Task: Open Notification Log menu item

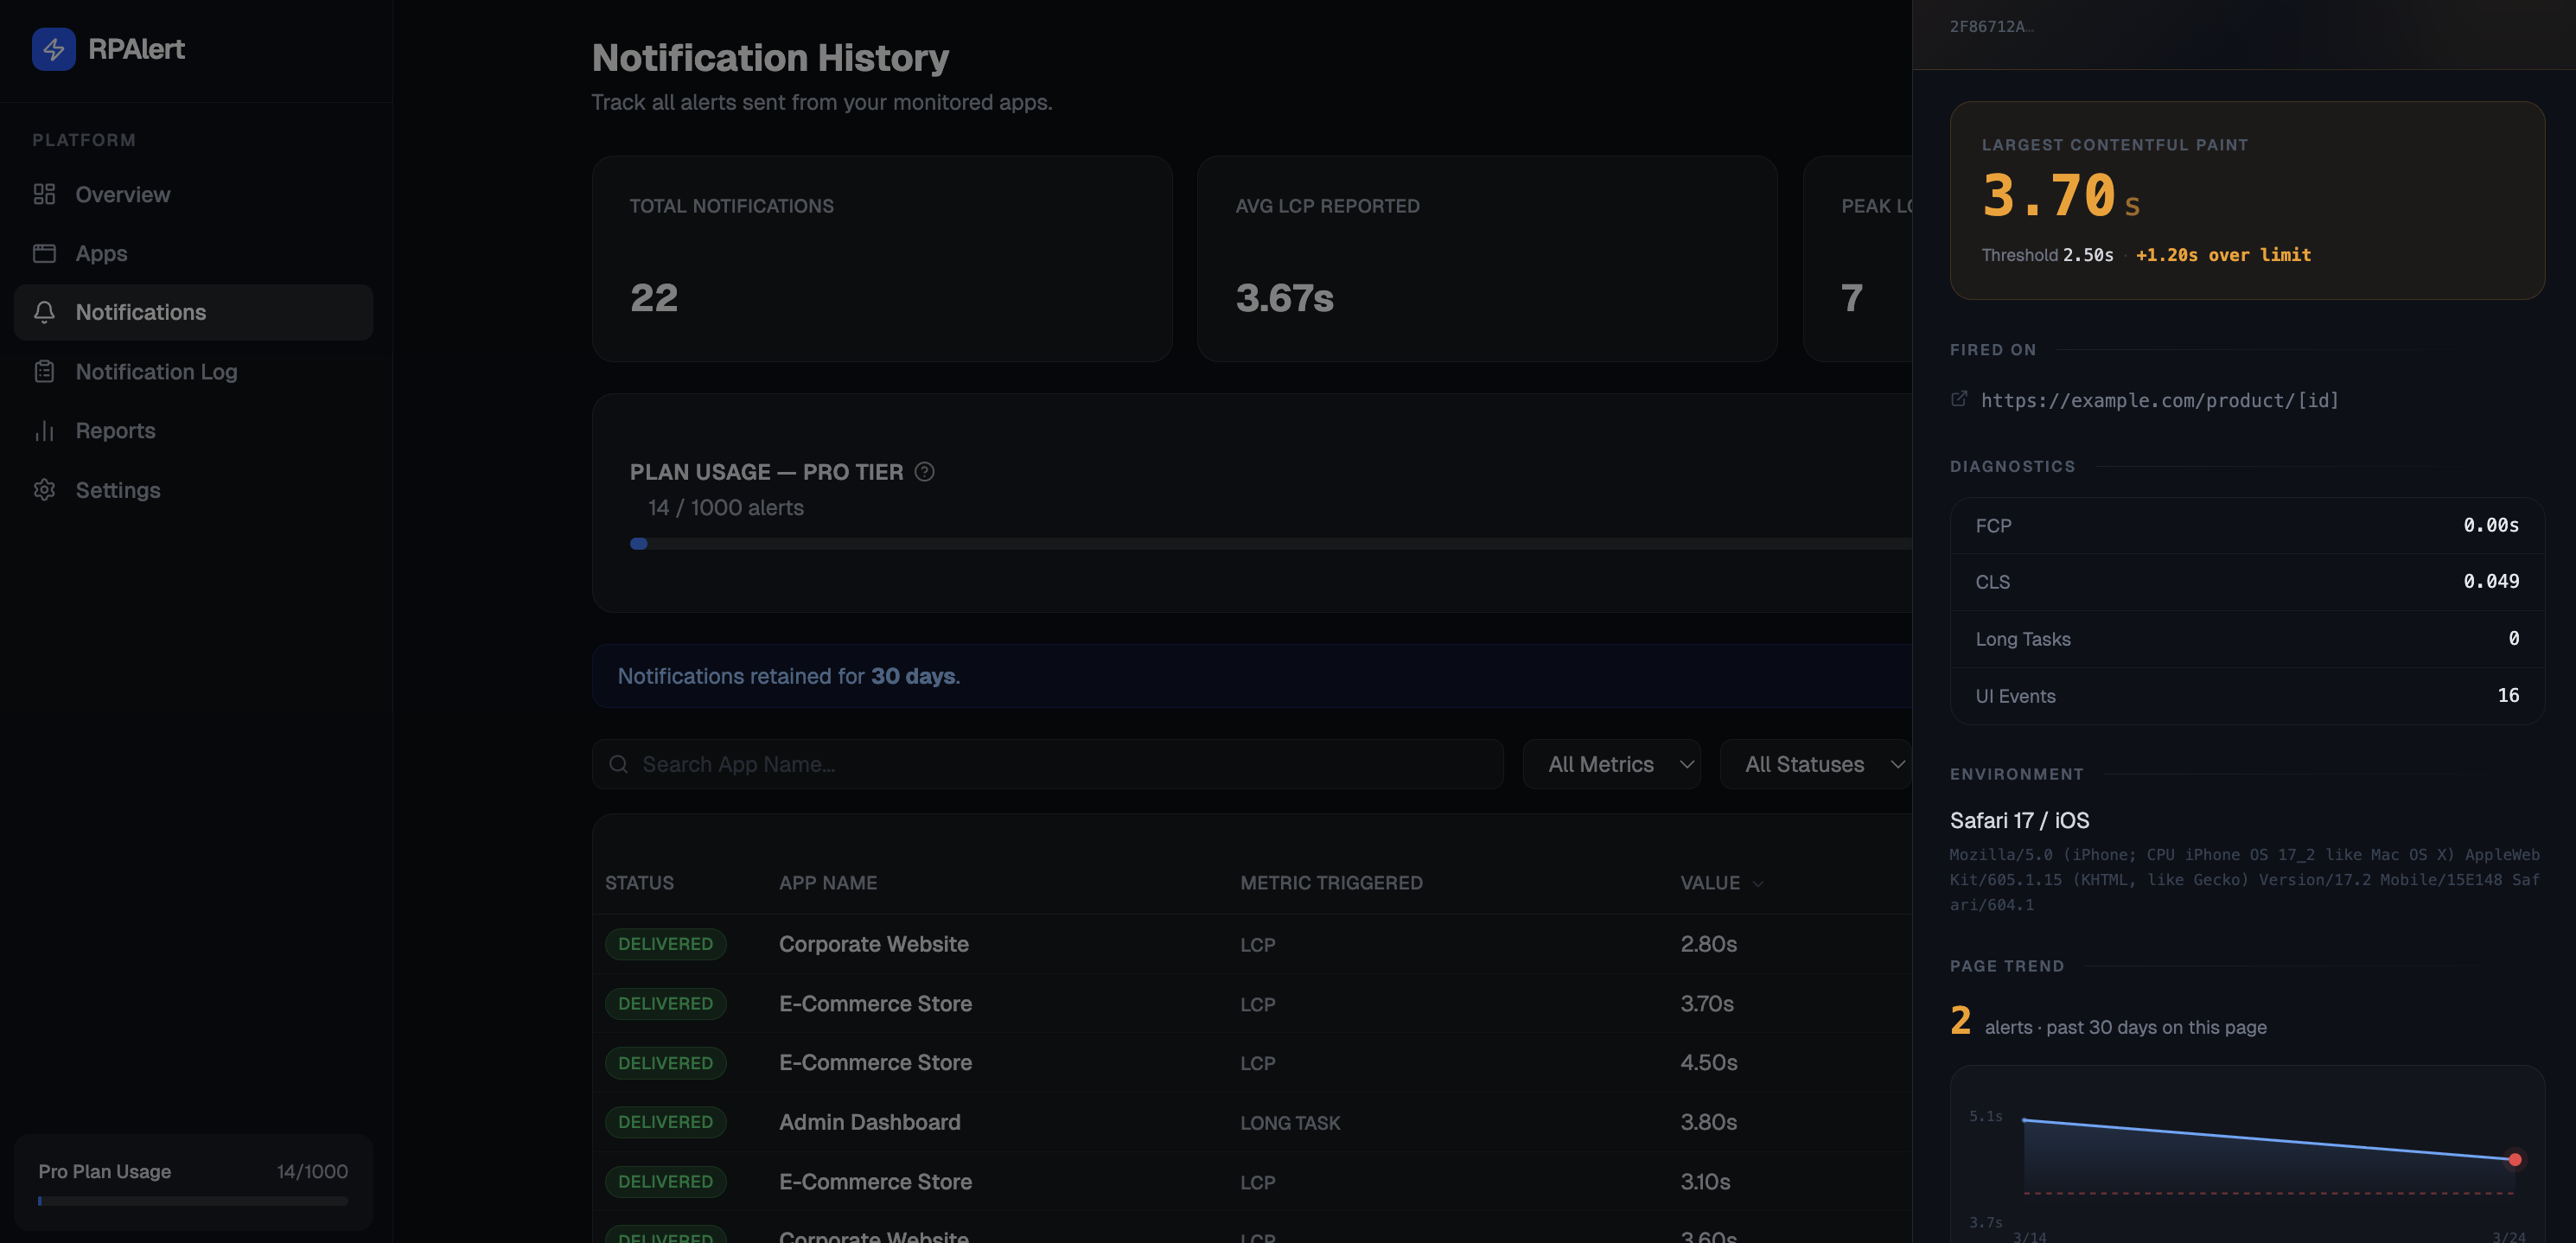Action: [193, 371]
